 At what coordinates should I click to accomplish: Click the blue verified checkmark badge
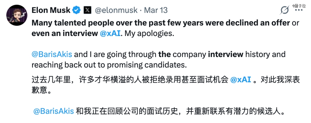(76, 10)
